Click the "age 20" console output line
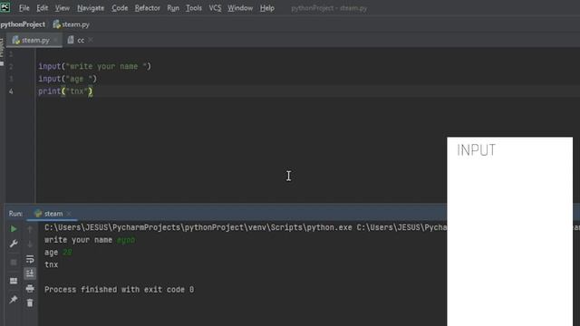This screenshot has height=326, width=580. tap(58, 253)
